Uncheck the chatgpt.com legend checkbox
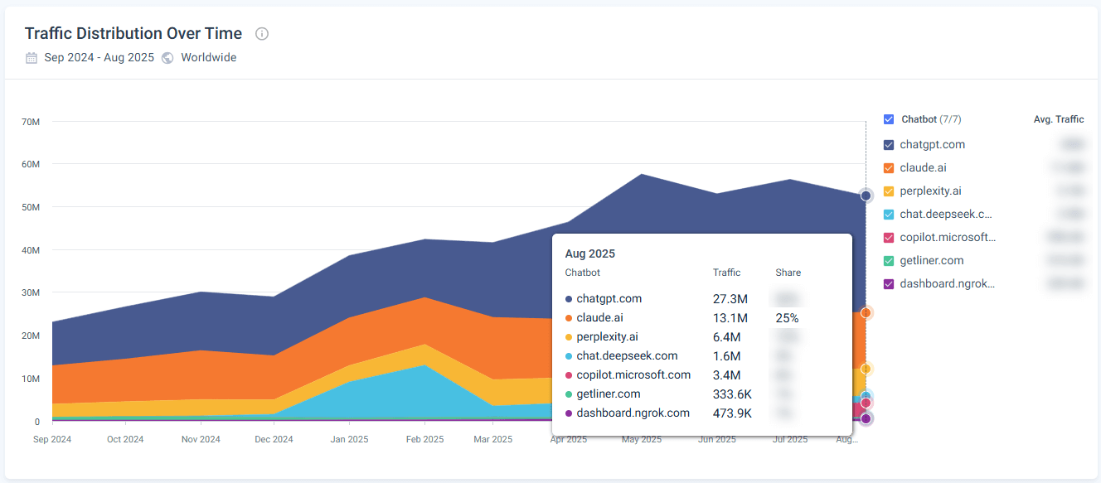 coord(889,145)
